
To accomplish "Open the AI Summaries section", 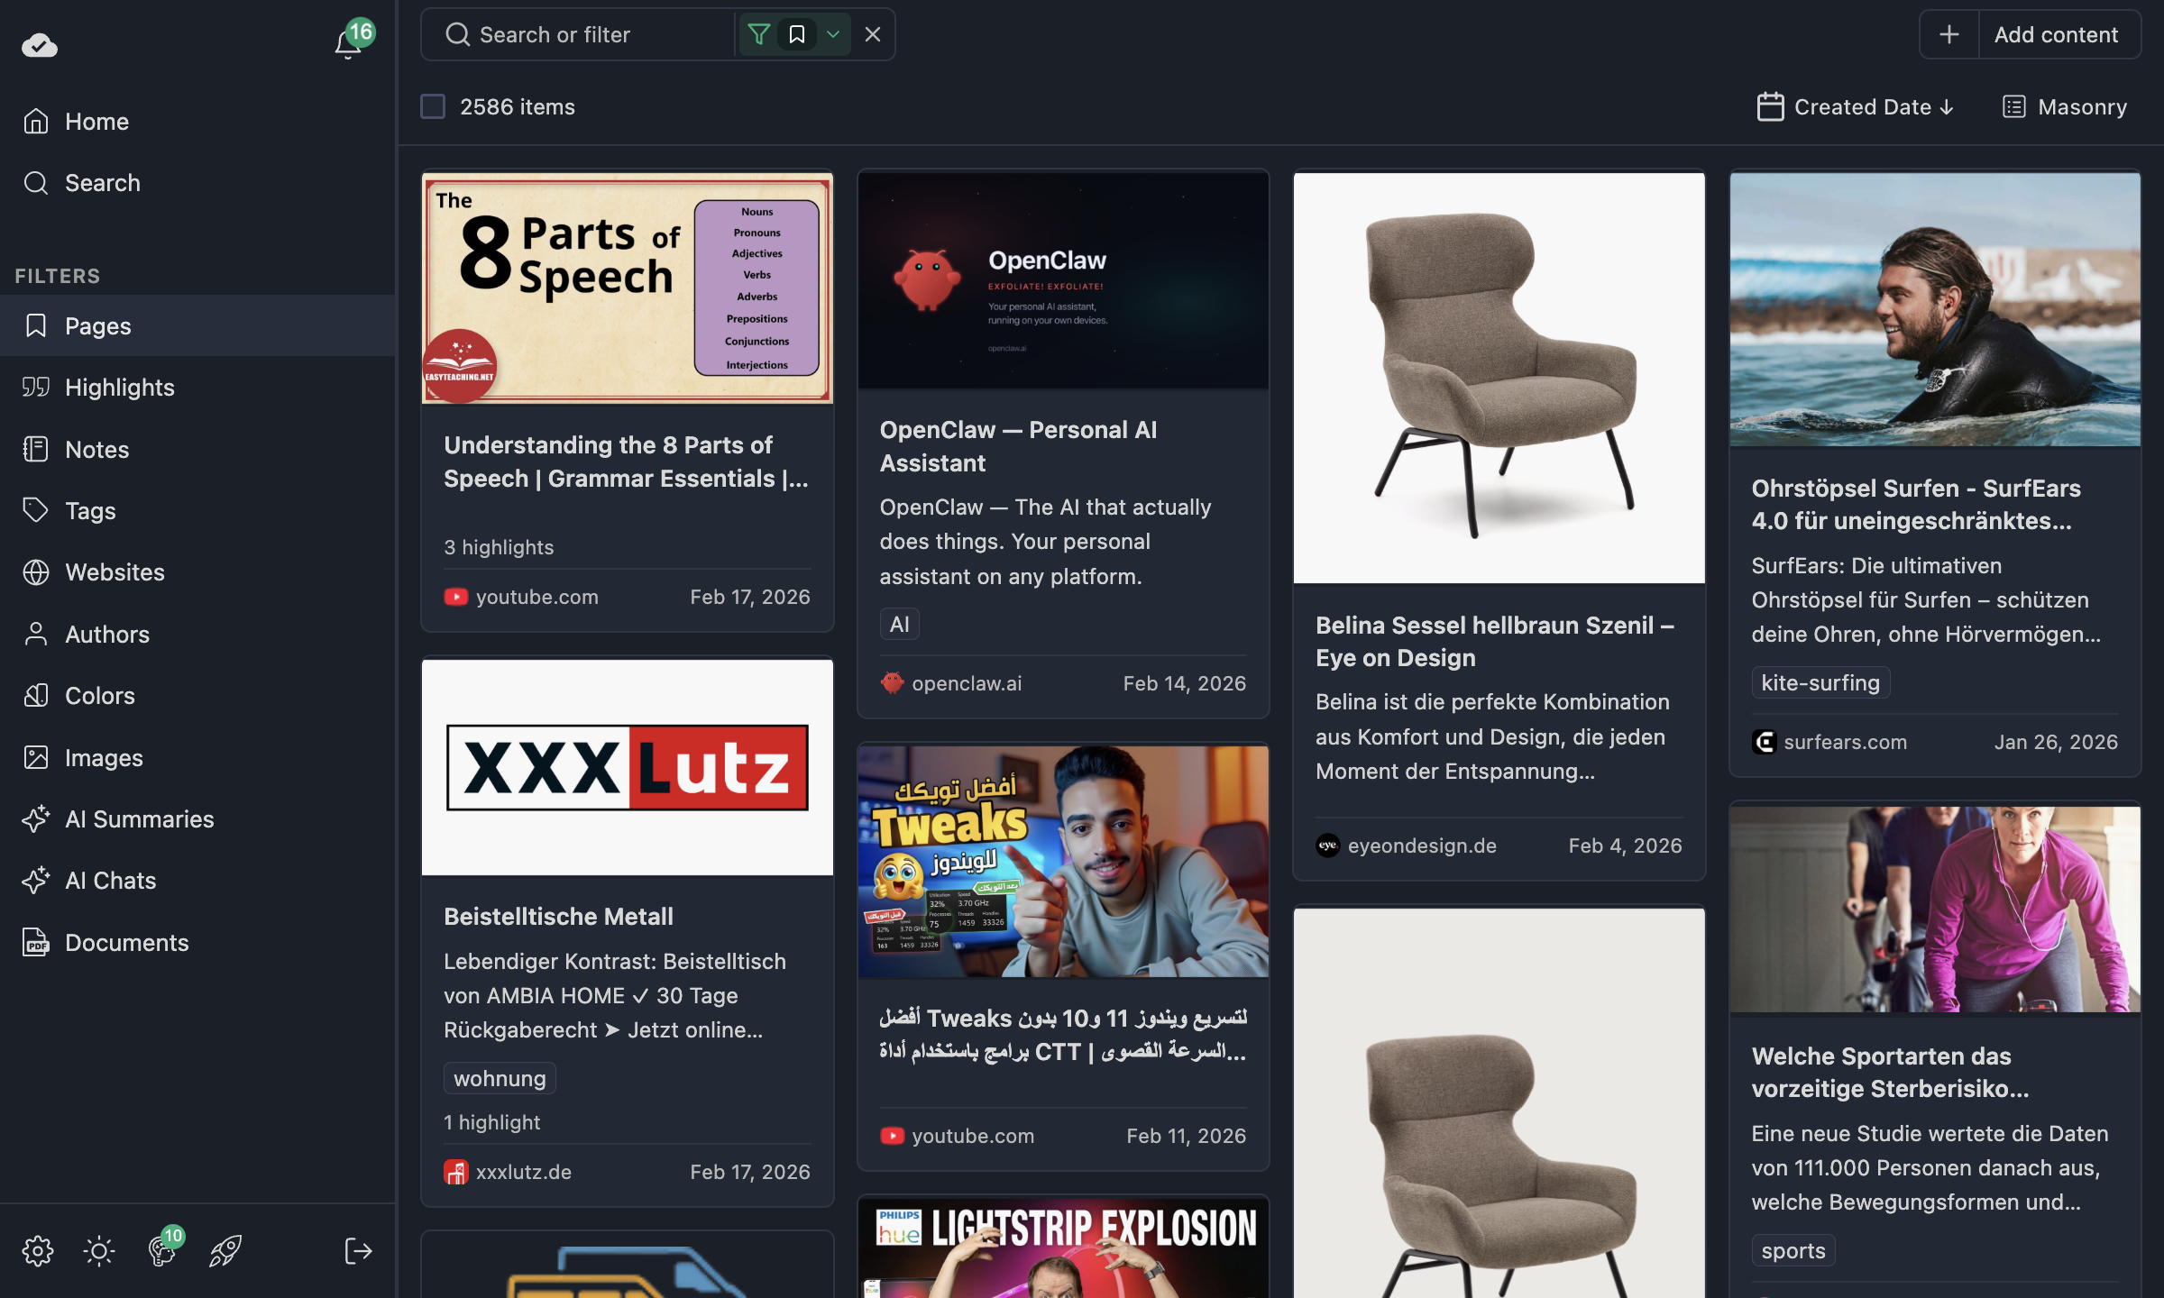I will tap(139, 818).
